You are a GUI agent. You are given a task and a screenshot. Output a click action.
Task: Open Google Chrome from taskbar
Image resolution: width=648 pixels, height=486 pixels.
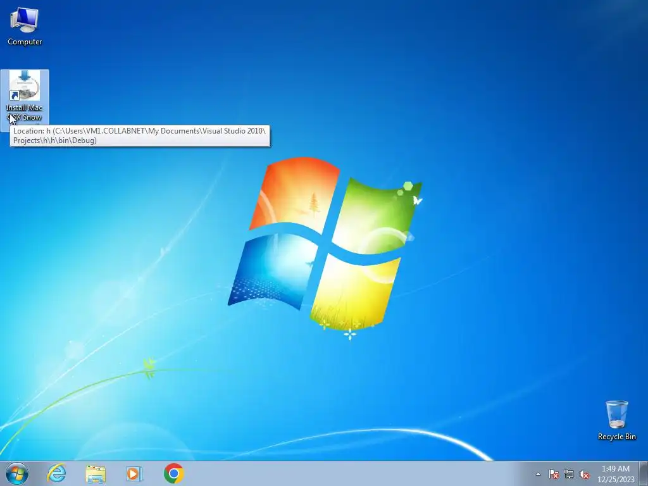173,473
